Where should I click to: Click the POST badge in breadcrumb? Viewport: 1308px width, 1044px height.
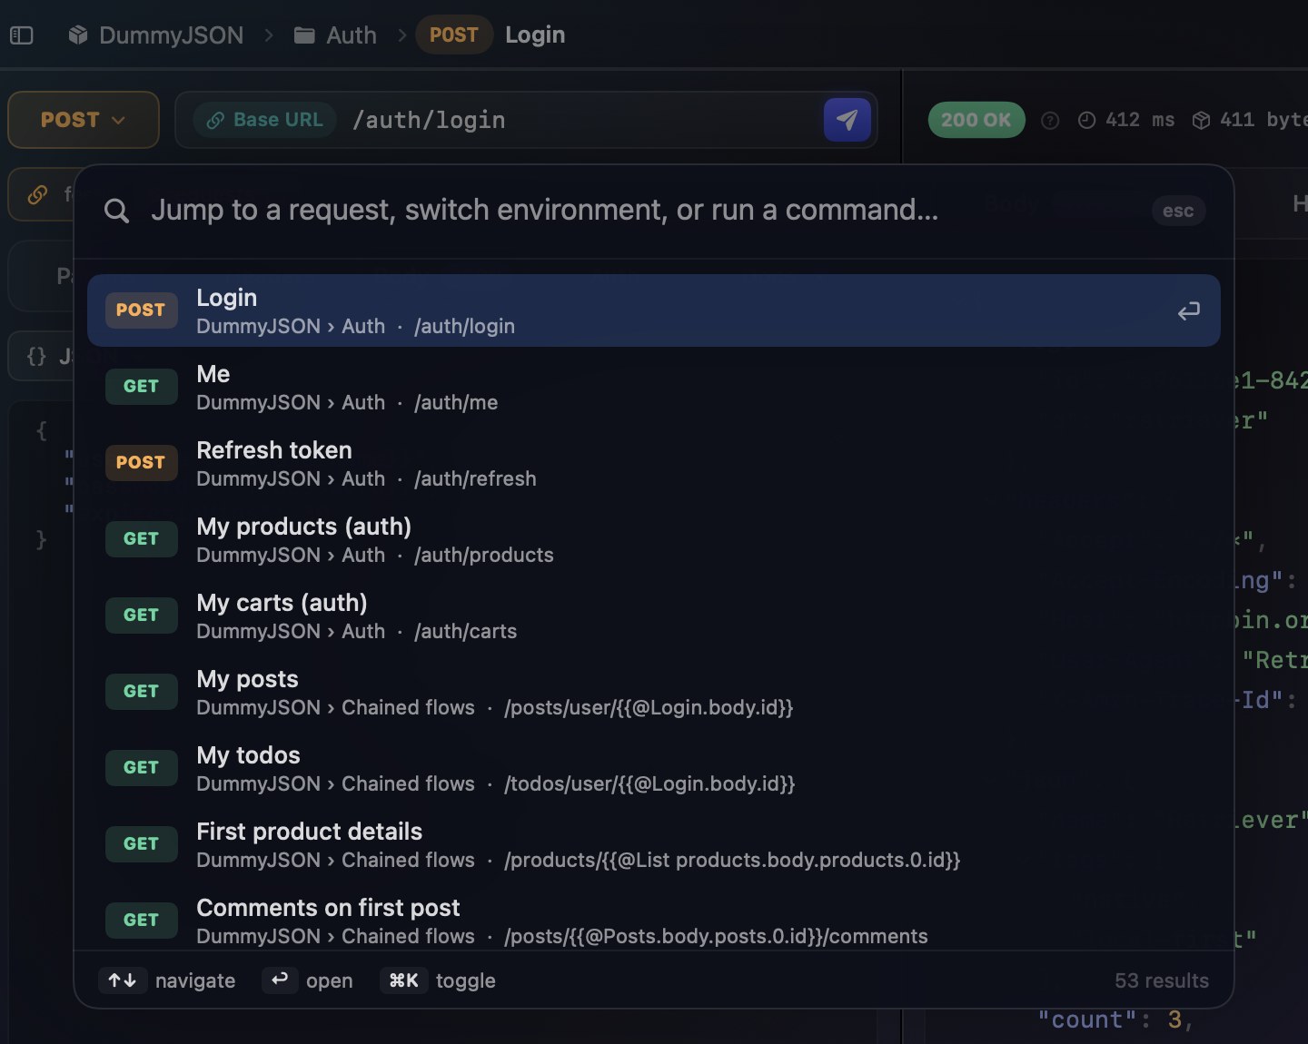[x=453, y=35]
